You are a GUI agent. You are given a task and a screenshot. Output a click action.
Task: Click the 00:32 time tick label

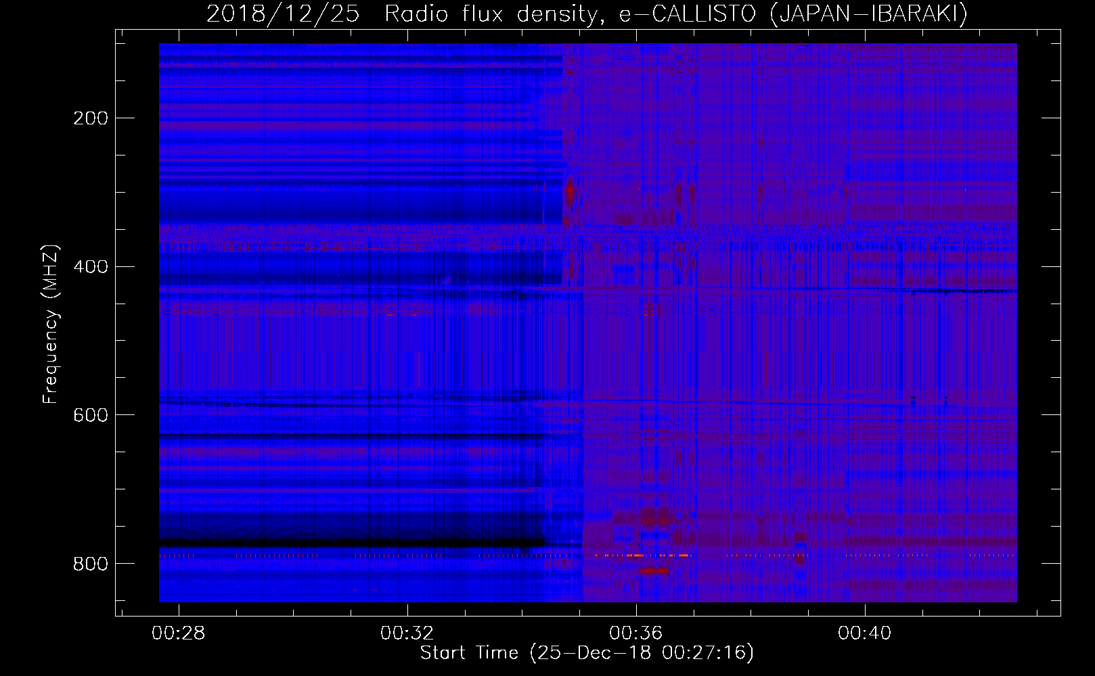pos(407,633)
